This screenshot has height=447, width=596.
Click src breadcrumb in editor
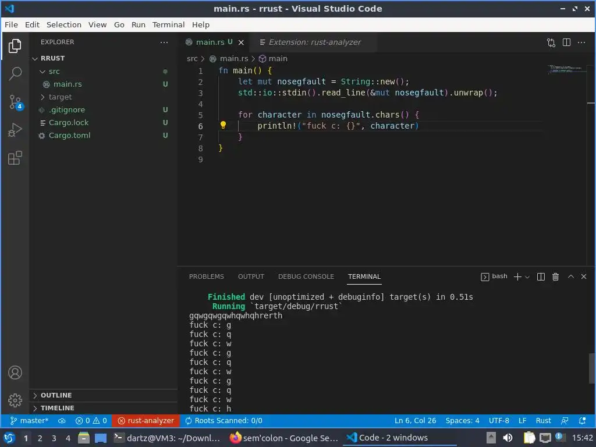click(x=192, y=59)
